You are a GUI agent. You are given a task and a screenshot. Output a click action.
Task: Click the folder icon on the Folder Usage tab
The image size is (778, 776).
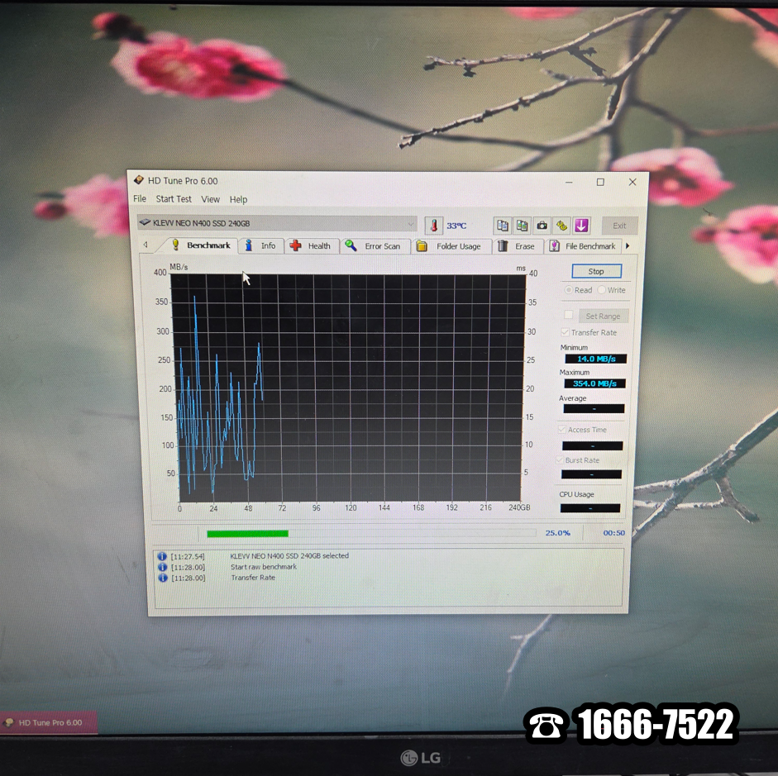tap(422, 246)
